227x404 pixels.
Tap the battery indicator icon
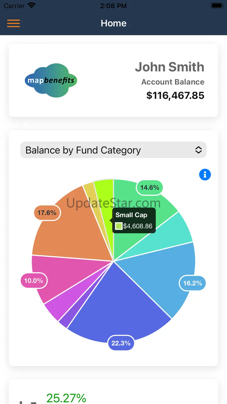217,6
